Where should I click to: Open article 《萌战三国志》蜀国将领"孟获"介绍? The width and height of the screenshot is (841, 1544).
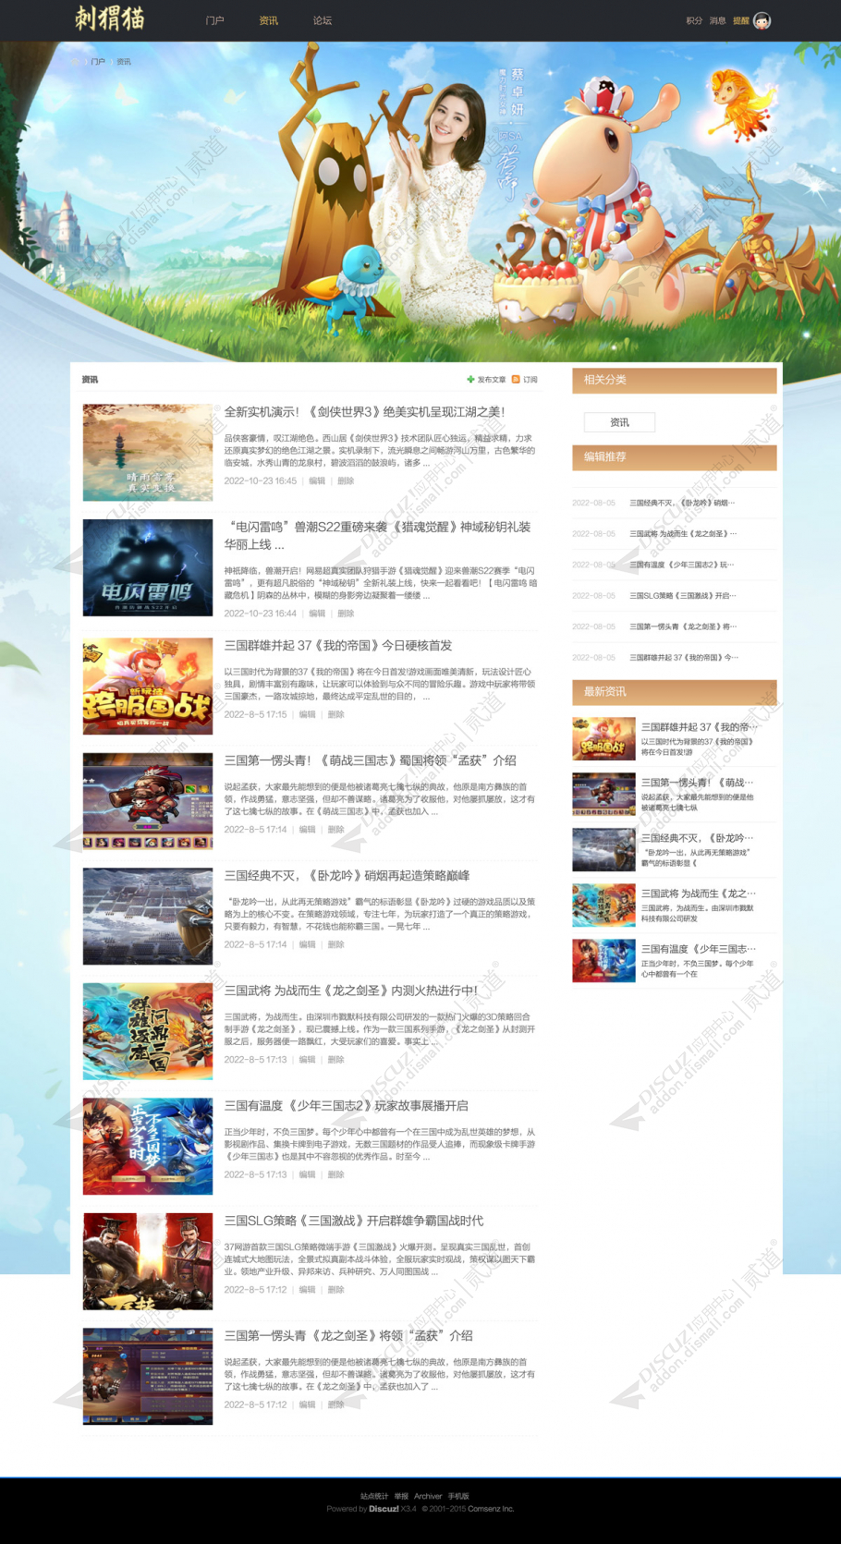371,760
